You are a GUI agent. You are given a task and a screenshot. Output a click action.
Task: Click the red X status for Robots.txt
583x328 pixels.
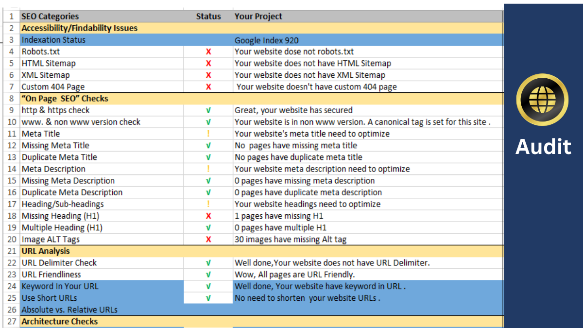point(208,52)
